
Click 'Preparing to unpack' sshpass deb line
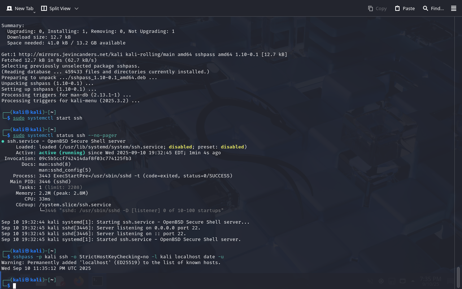[x=79, y=78]
